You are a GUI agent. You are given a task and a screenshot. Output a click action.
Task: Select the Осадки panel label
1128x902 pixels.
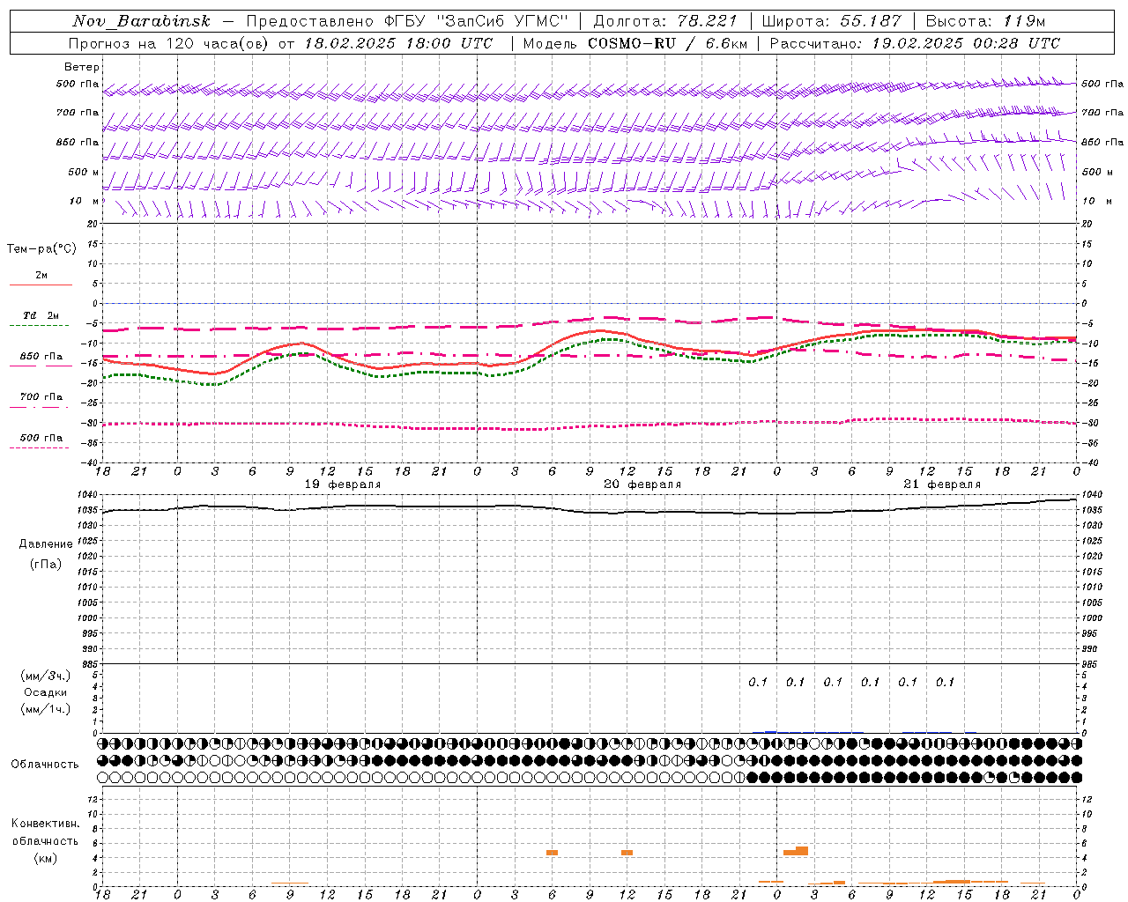coord(46,692)
